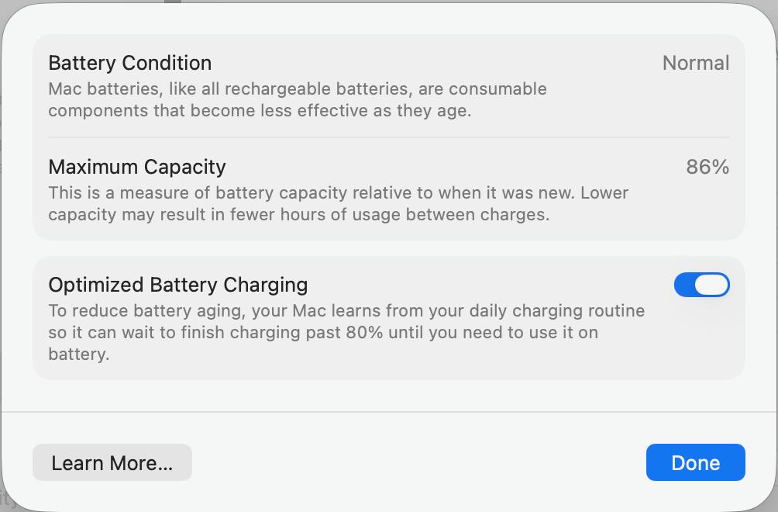The height and width of the screenshot is (512, 778).
Task: Click the Maximum Capacity heading
Action: coord(137,167)
